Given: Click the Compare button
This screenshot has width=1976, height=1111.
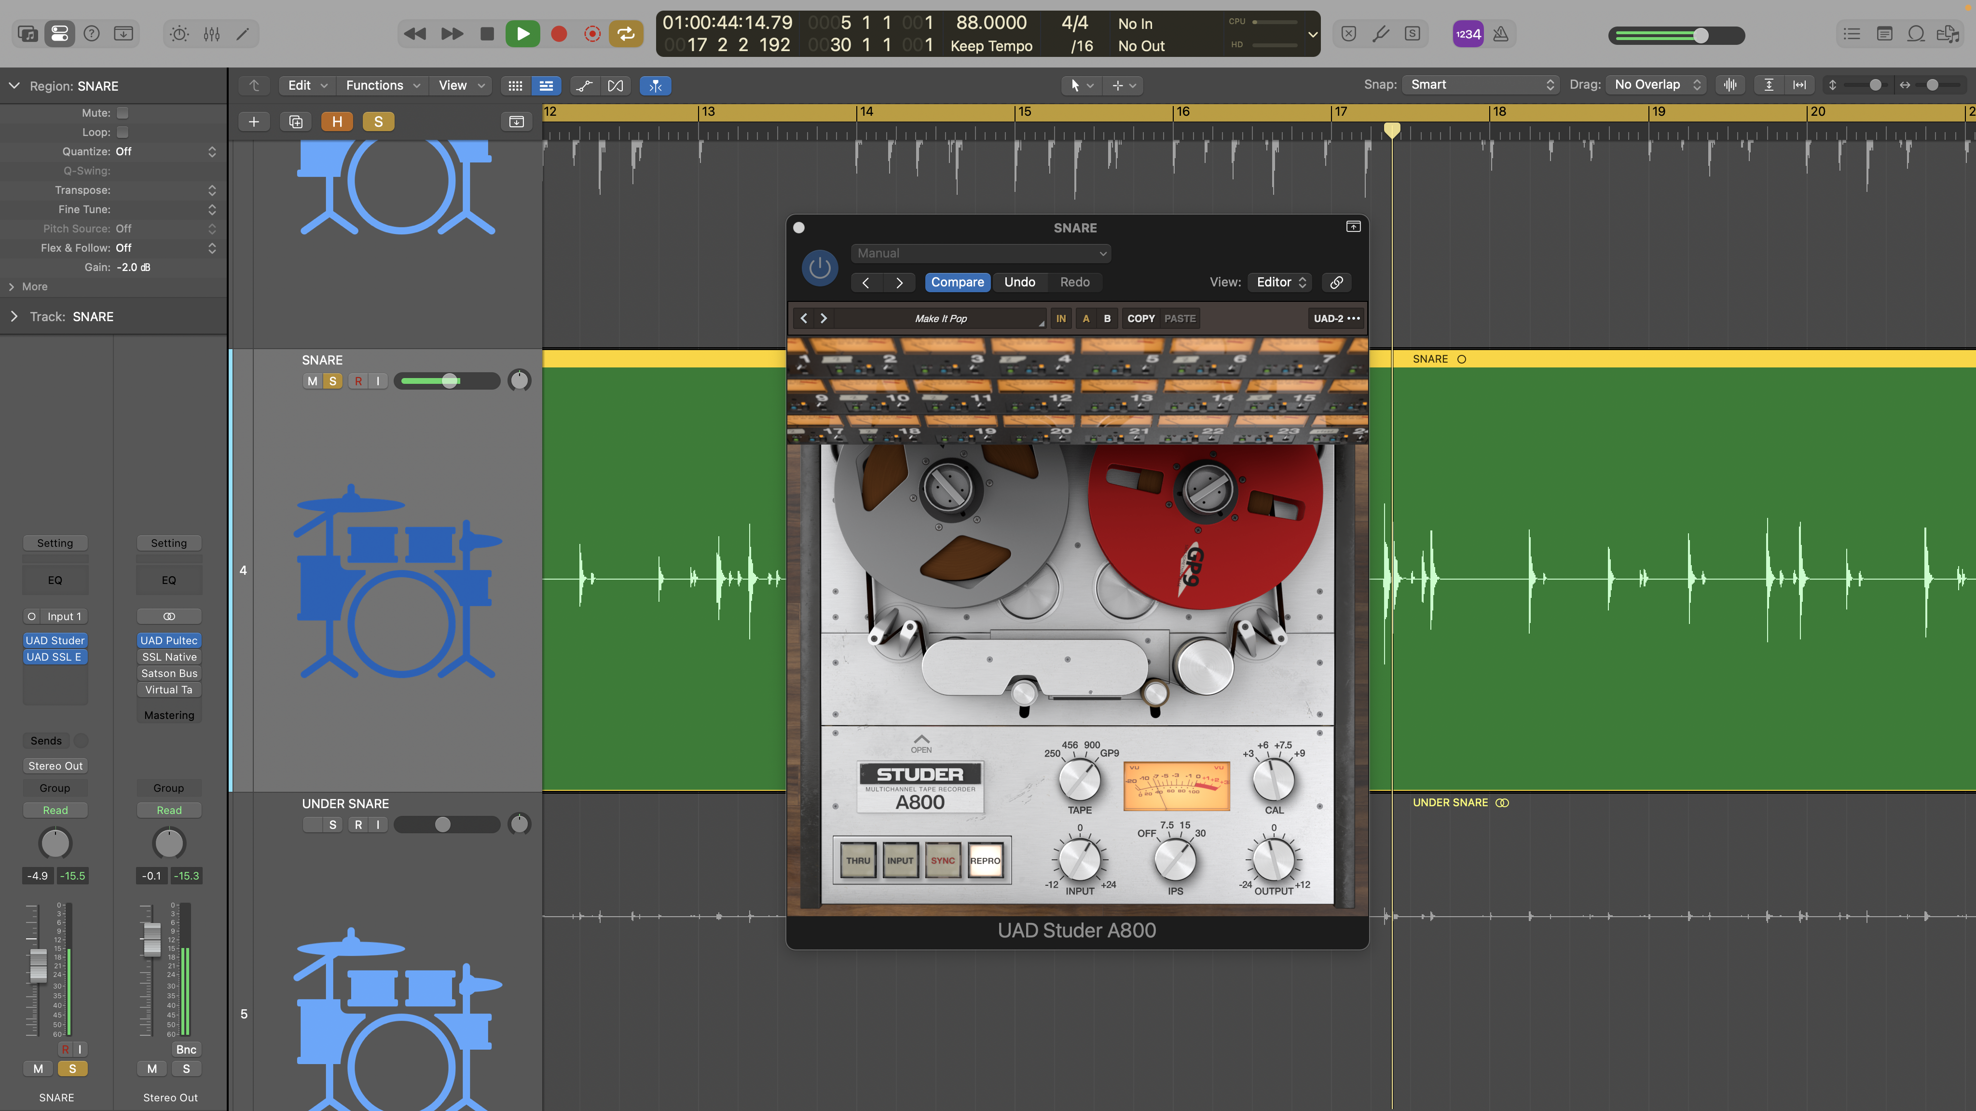Looking at the screenshot, I should [x=957, y=282].
